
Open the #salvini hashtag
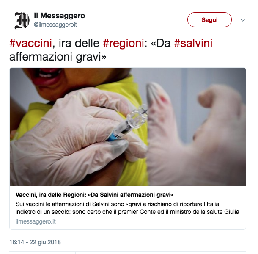click(x=193, y=43)
